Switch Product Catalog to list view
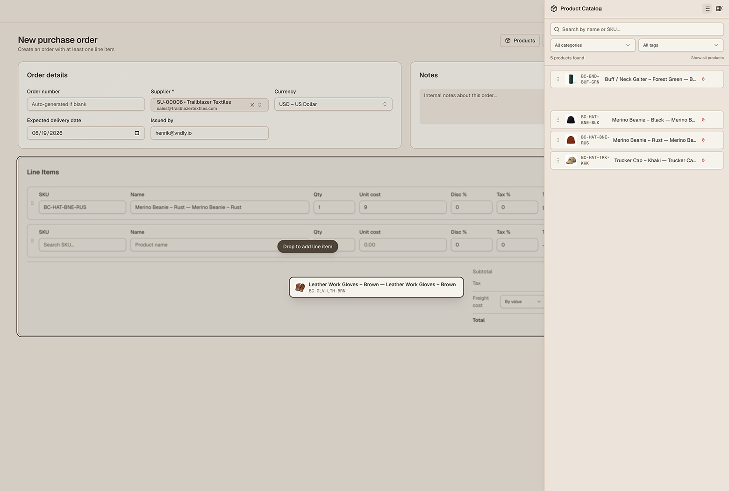Viewport: 729px width, 491px height. tap(707, 8)
